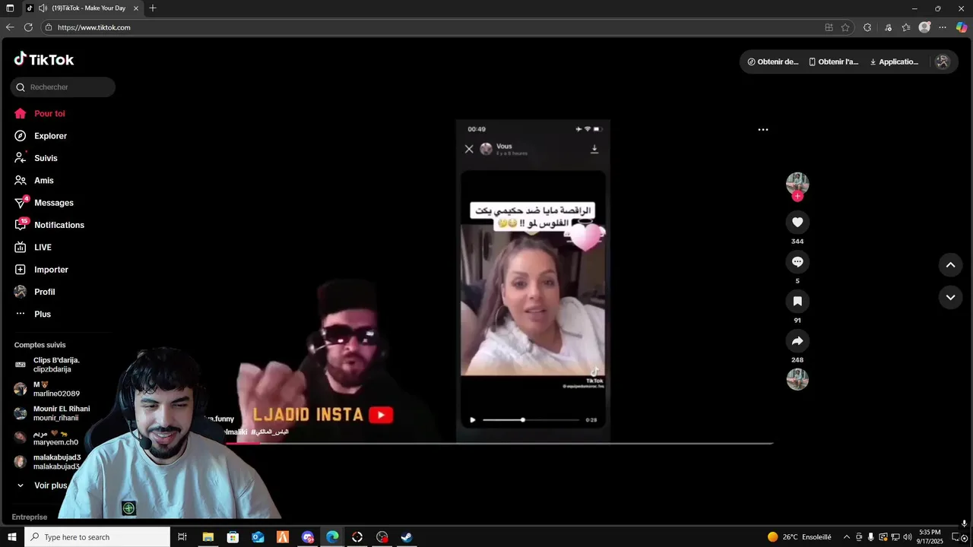Click the TikTok logo
This screenshot has height=547, width=973.
coord(43,59)
